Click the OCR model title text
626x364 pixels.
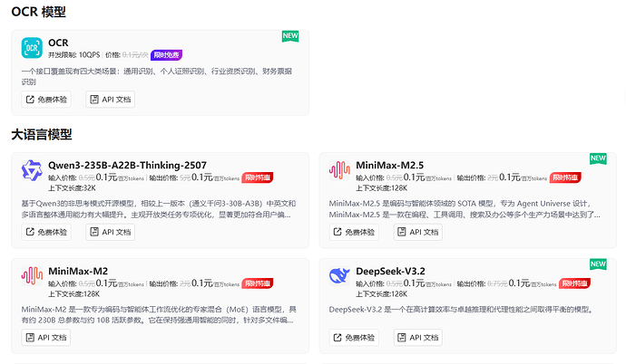click(58, 43)
